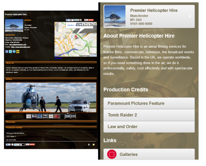The image size is (206, 166).
Task: Click the About Us section header bar
Action: 51,63
